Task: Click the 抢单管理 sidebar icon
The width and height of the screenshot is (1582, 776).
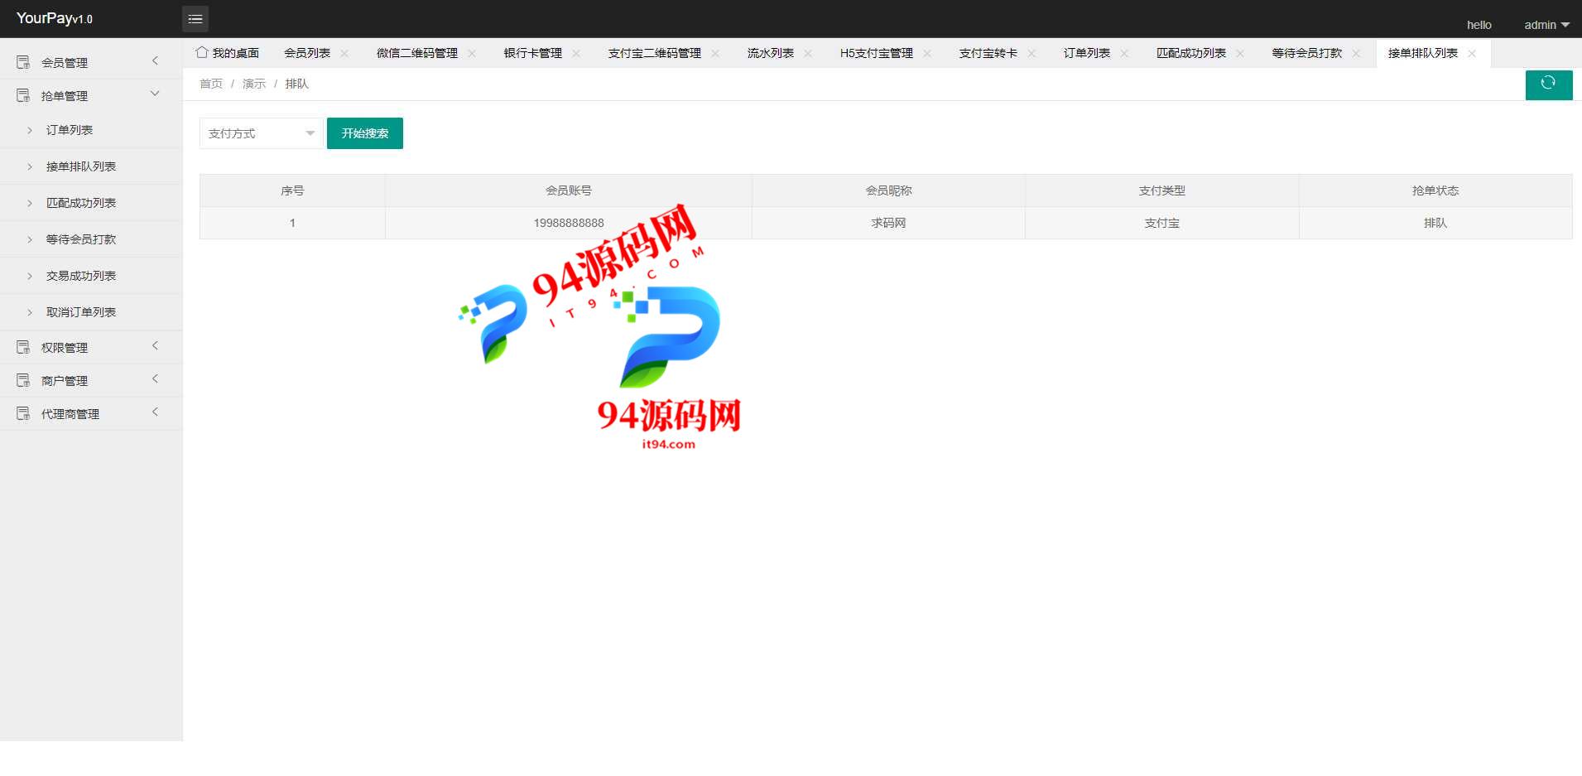Action: point(23,95)
